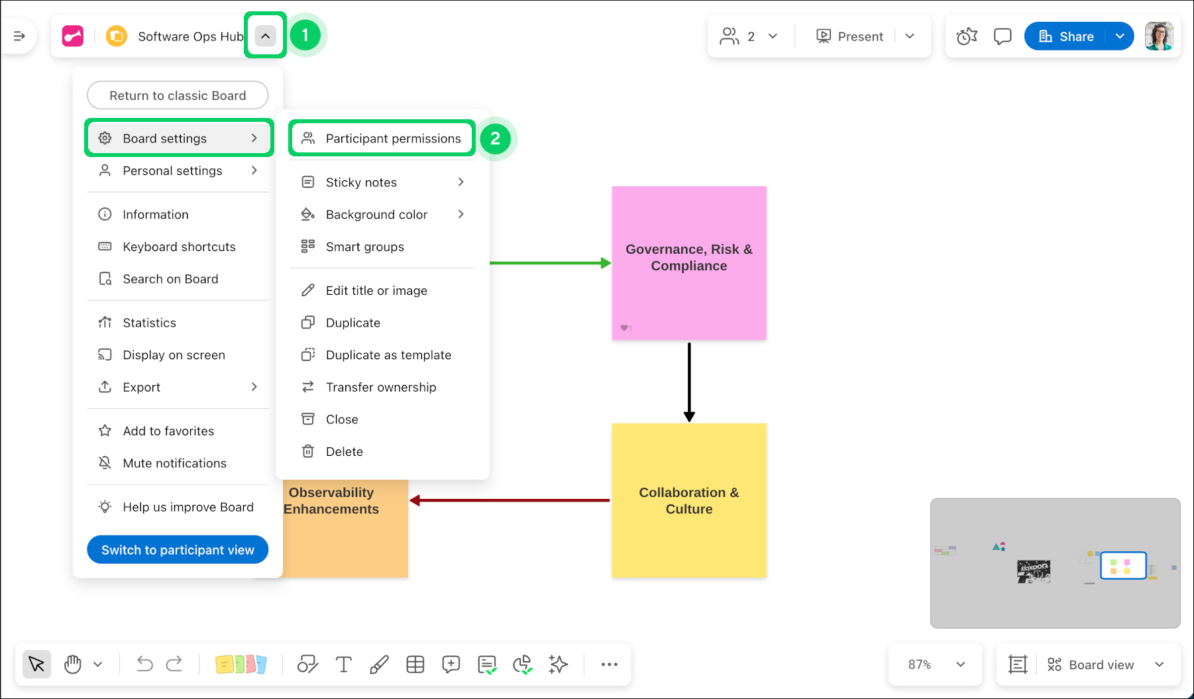
Task: Switch to participant view
Action: pos(178,550)
